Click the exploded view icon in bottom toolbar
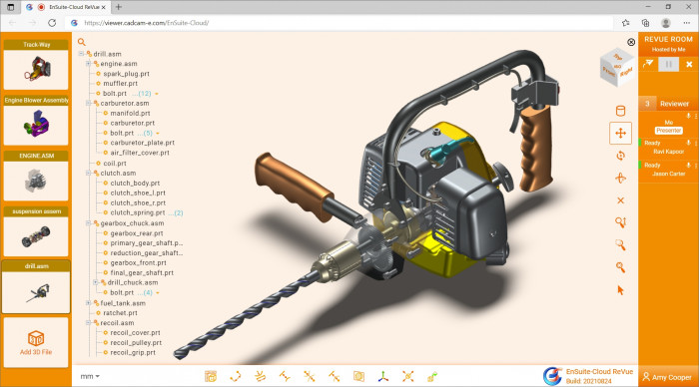This screenshot has width=699, height=387. (407, 377)
